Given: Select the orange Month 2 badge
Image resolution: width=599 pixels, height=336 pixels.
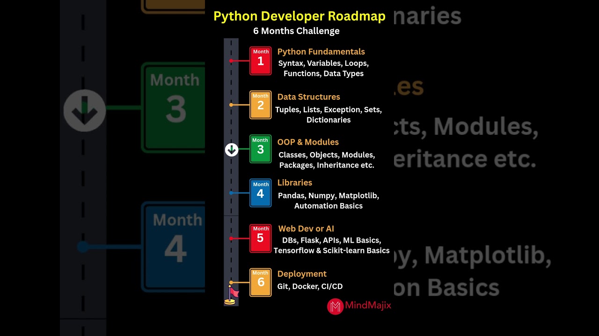Looking at the screenshot, I should coord(260,105).
